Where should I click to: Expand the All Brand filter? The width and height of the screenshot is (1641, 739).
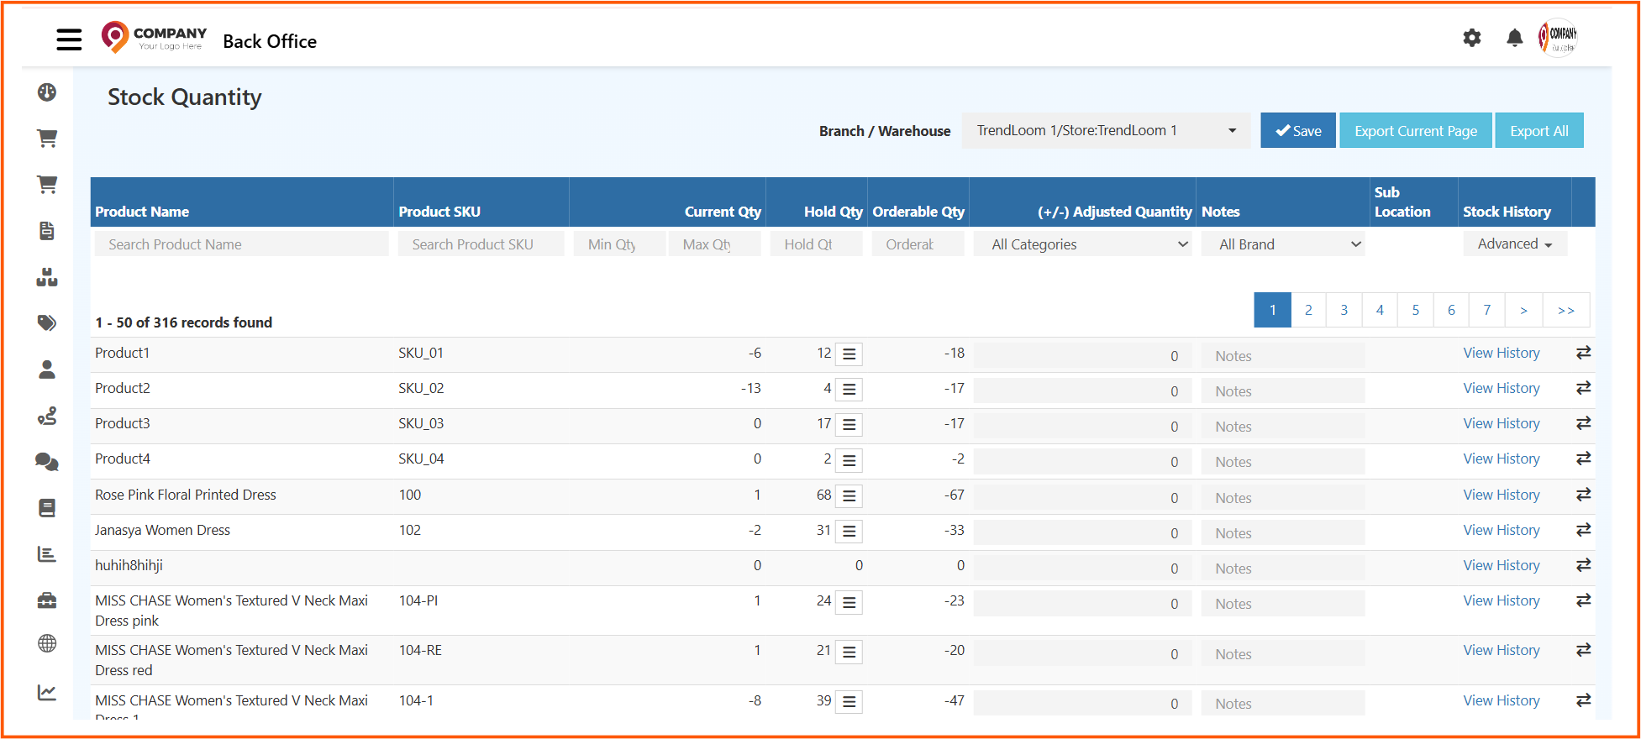[1283, 244]
